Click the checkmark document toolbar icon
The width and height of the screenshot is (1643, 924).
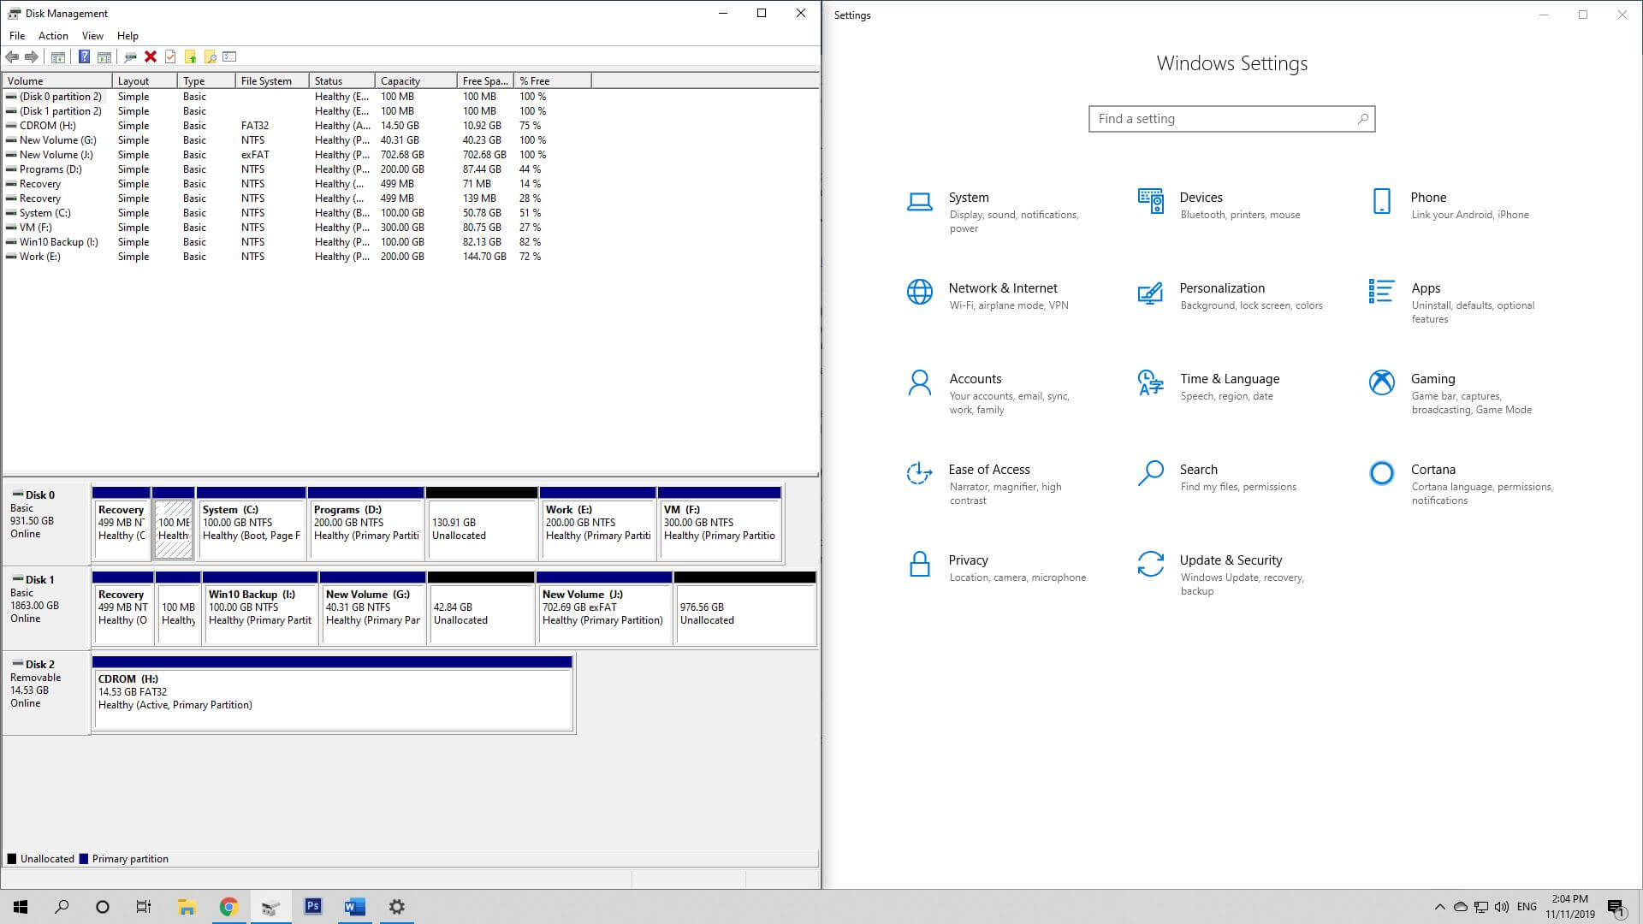pyautogui.click(x=170, y=56)
